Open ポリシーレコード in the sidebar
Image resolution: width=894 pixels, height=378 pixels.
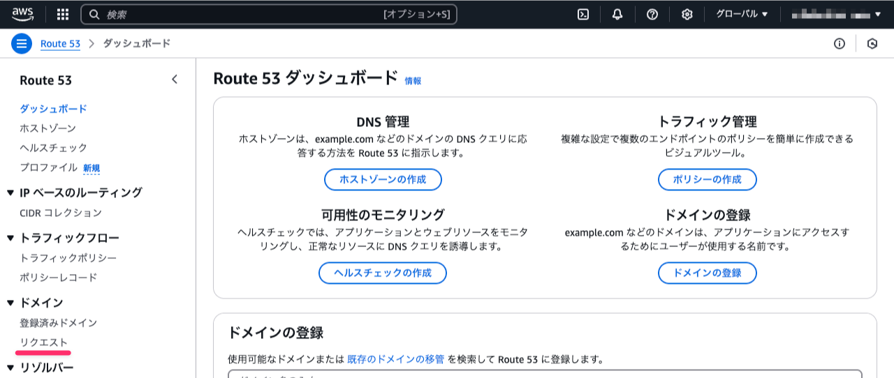coord(59,278)
